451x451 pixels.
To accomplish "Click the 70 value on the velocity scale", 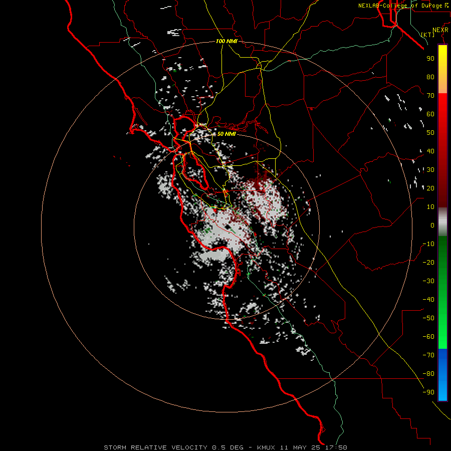I will 430,96.
